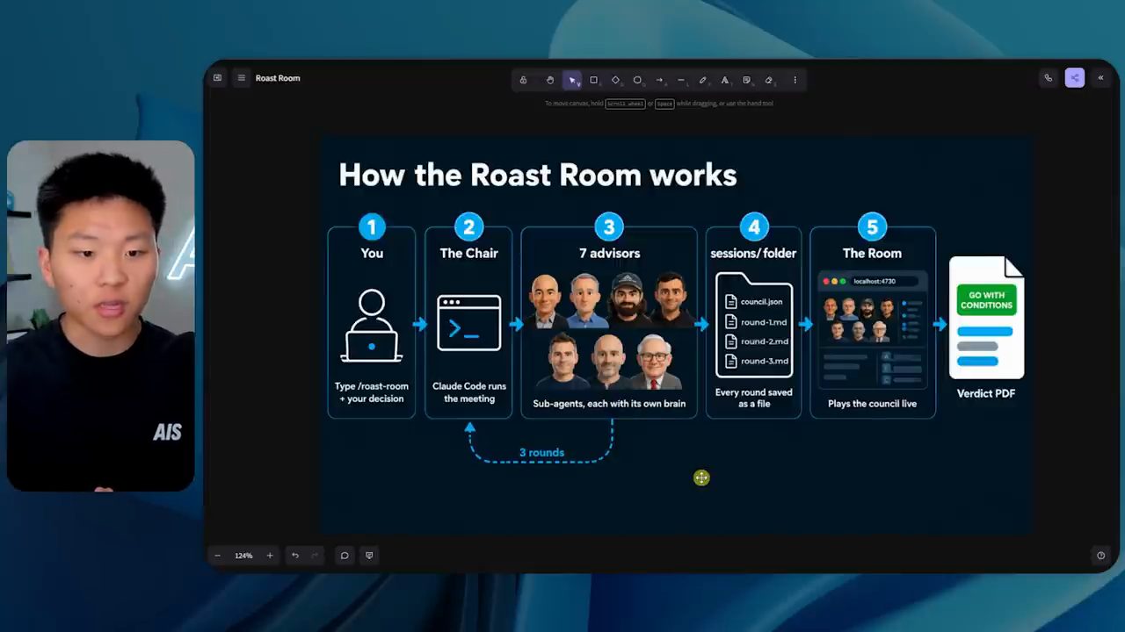Reset zoom by clicking 124%
The width and height of the screenshot is (1125, 632).
pyautogui.click(x=243, y=556)
